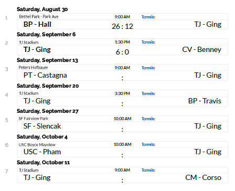Select TJ - Ging in August 30 game
This screenshot has width=235, height=191.
[x=208, y=24]
